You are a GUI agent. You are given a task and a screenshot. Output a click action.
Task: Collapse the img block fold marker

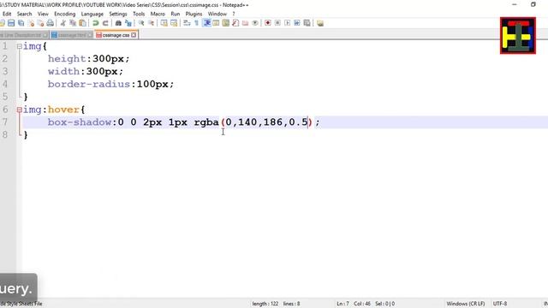19,46
